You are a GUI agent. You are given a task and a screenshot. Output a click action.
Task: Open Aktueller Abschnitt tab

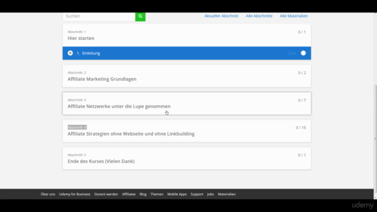tap(221, 16)
